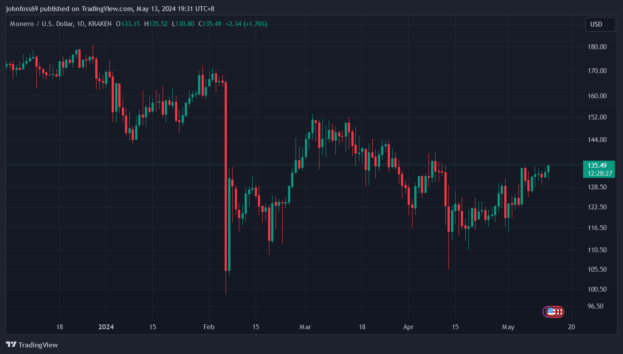Select the current price label 135.49
The height and width of the screenshot is (354, 623).
[x=597, y=165]
